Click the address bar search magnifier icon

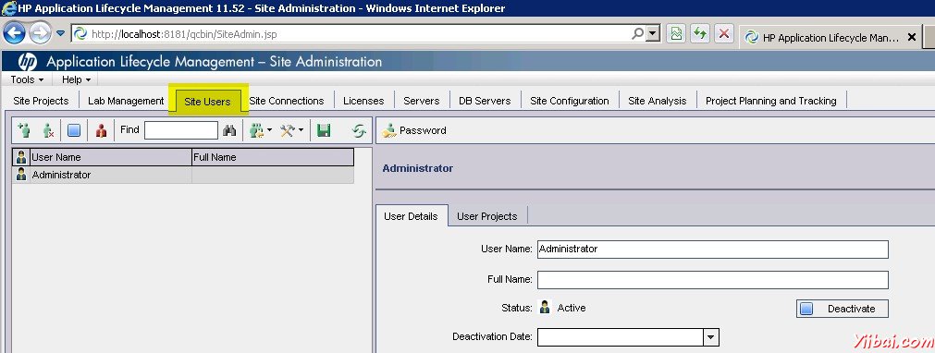click(x=637, y=33)
